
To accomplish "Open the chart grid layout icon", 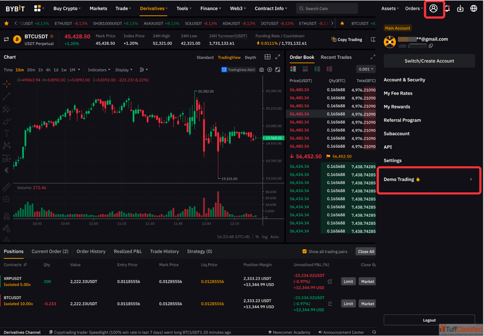I will (x=267, y=57).
